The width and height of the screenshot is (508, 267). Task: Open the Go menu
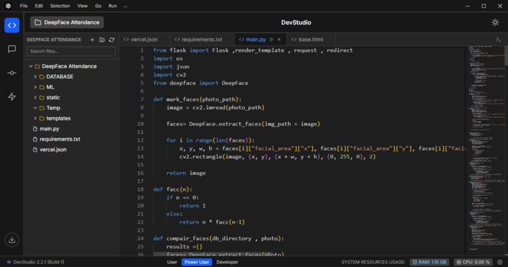tap(98, 6)
